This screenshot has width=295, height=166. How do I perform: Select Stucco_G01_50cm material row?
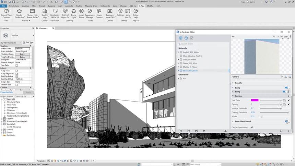pos(203,71)
